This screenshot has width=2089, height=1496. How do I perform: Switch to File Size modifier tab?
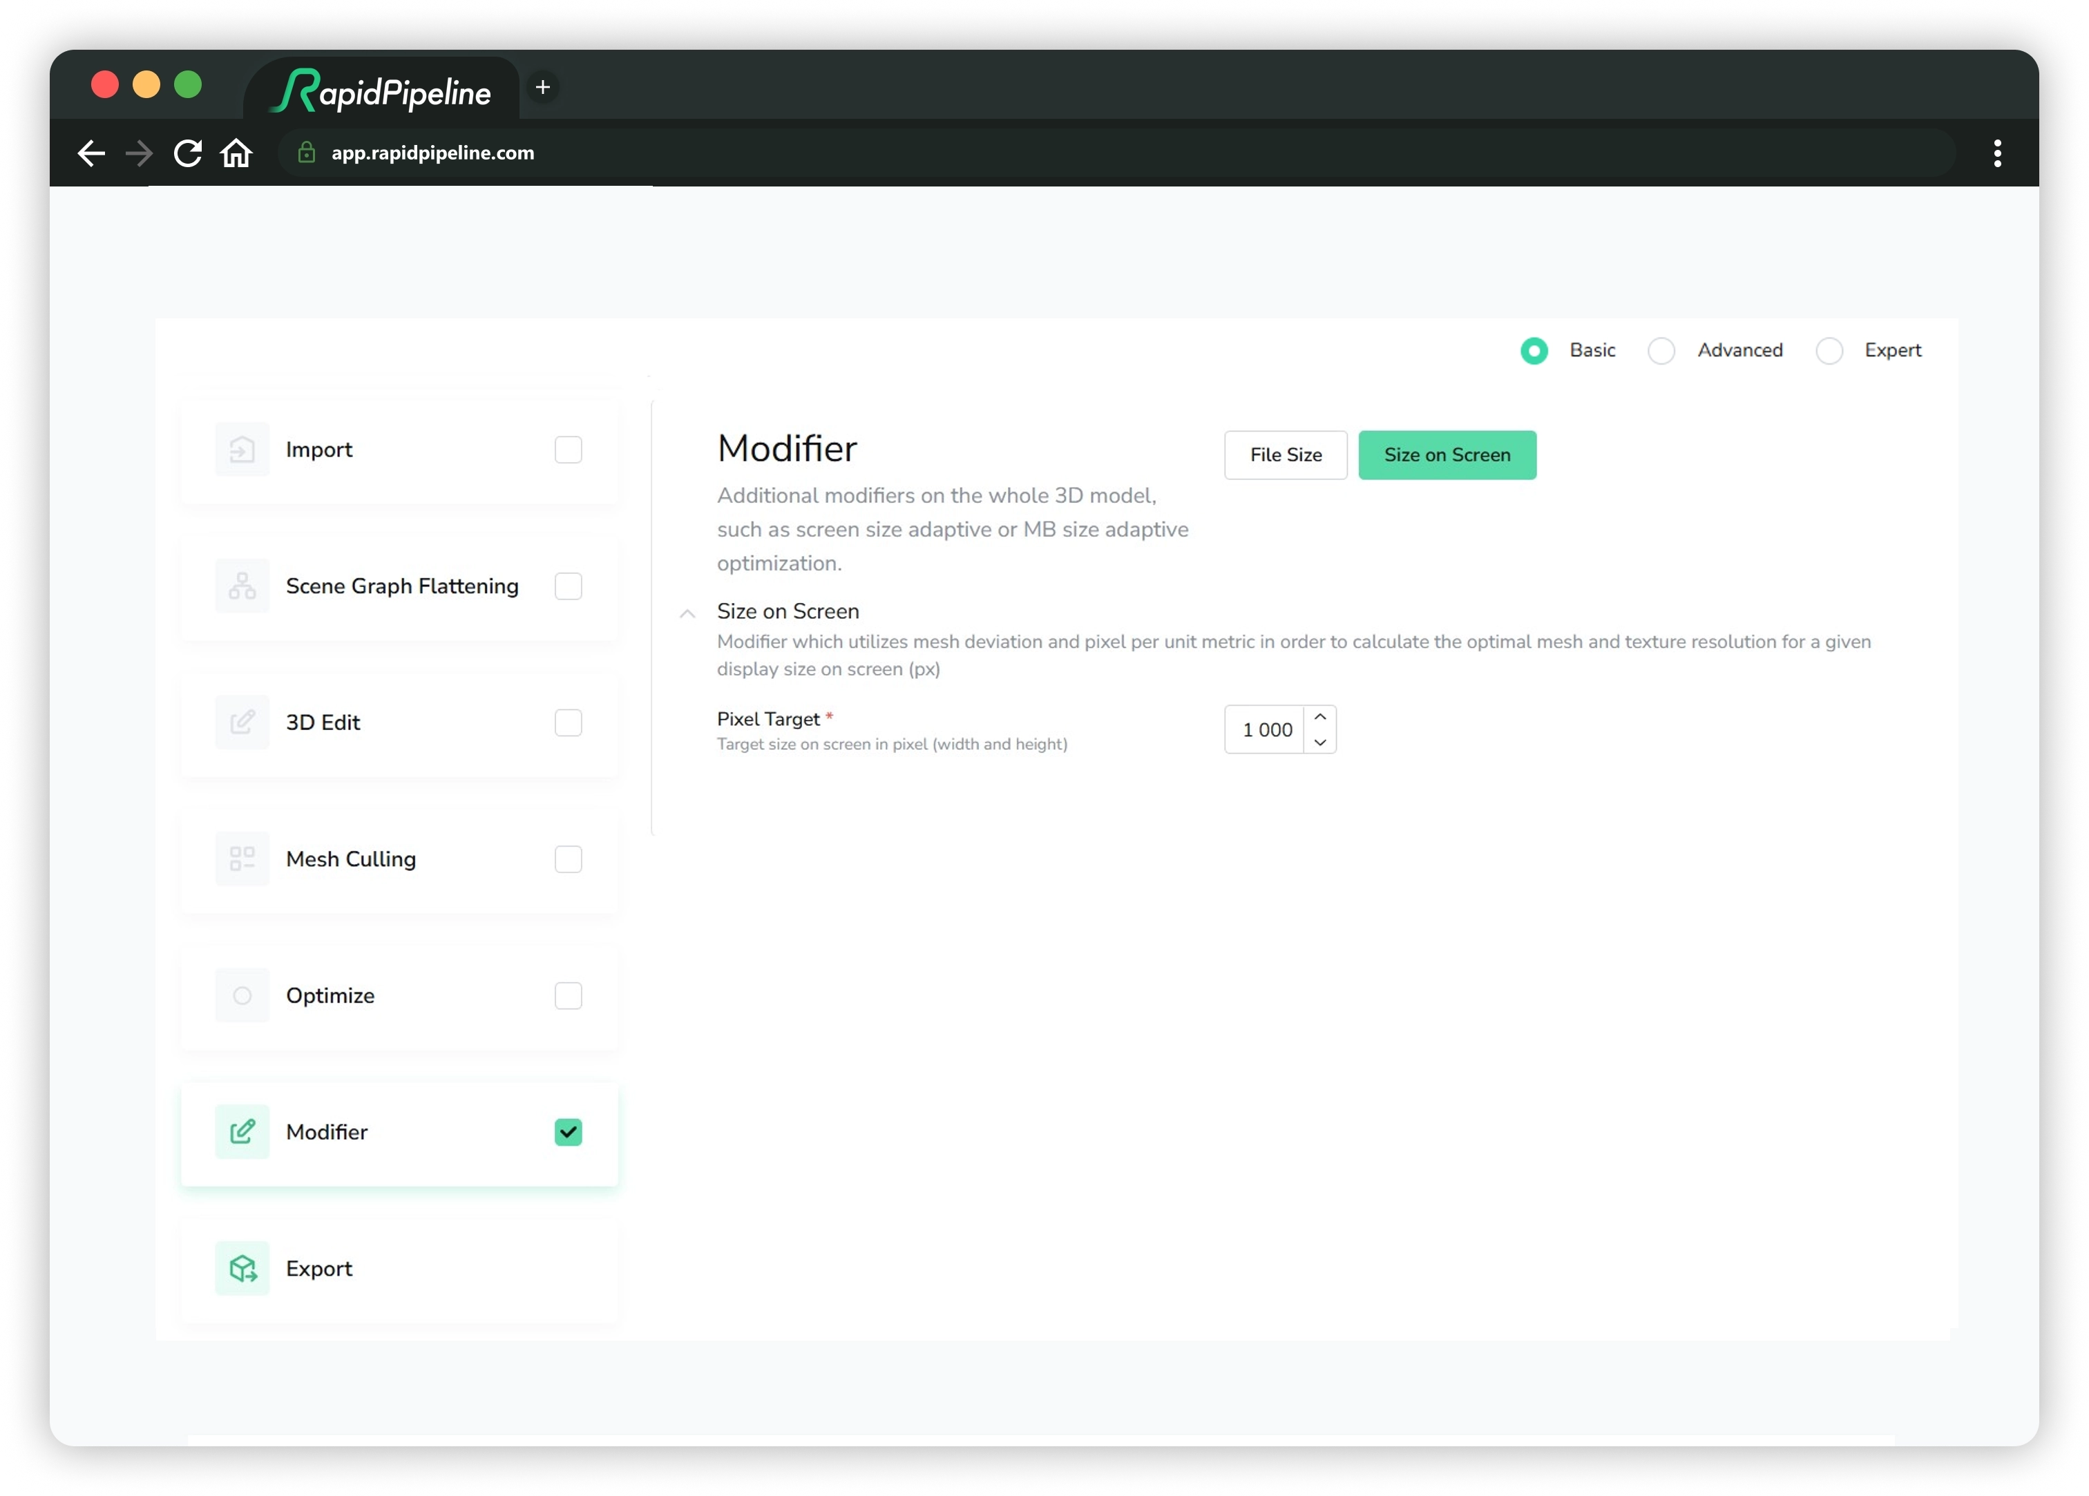[1286, 455]
